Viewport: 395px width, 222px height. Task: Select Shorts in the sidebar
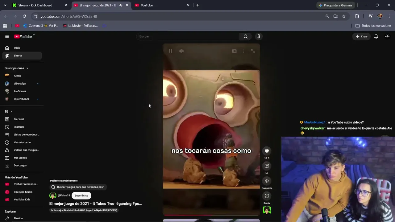[x=22, y=55]
